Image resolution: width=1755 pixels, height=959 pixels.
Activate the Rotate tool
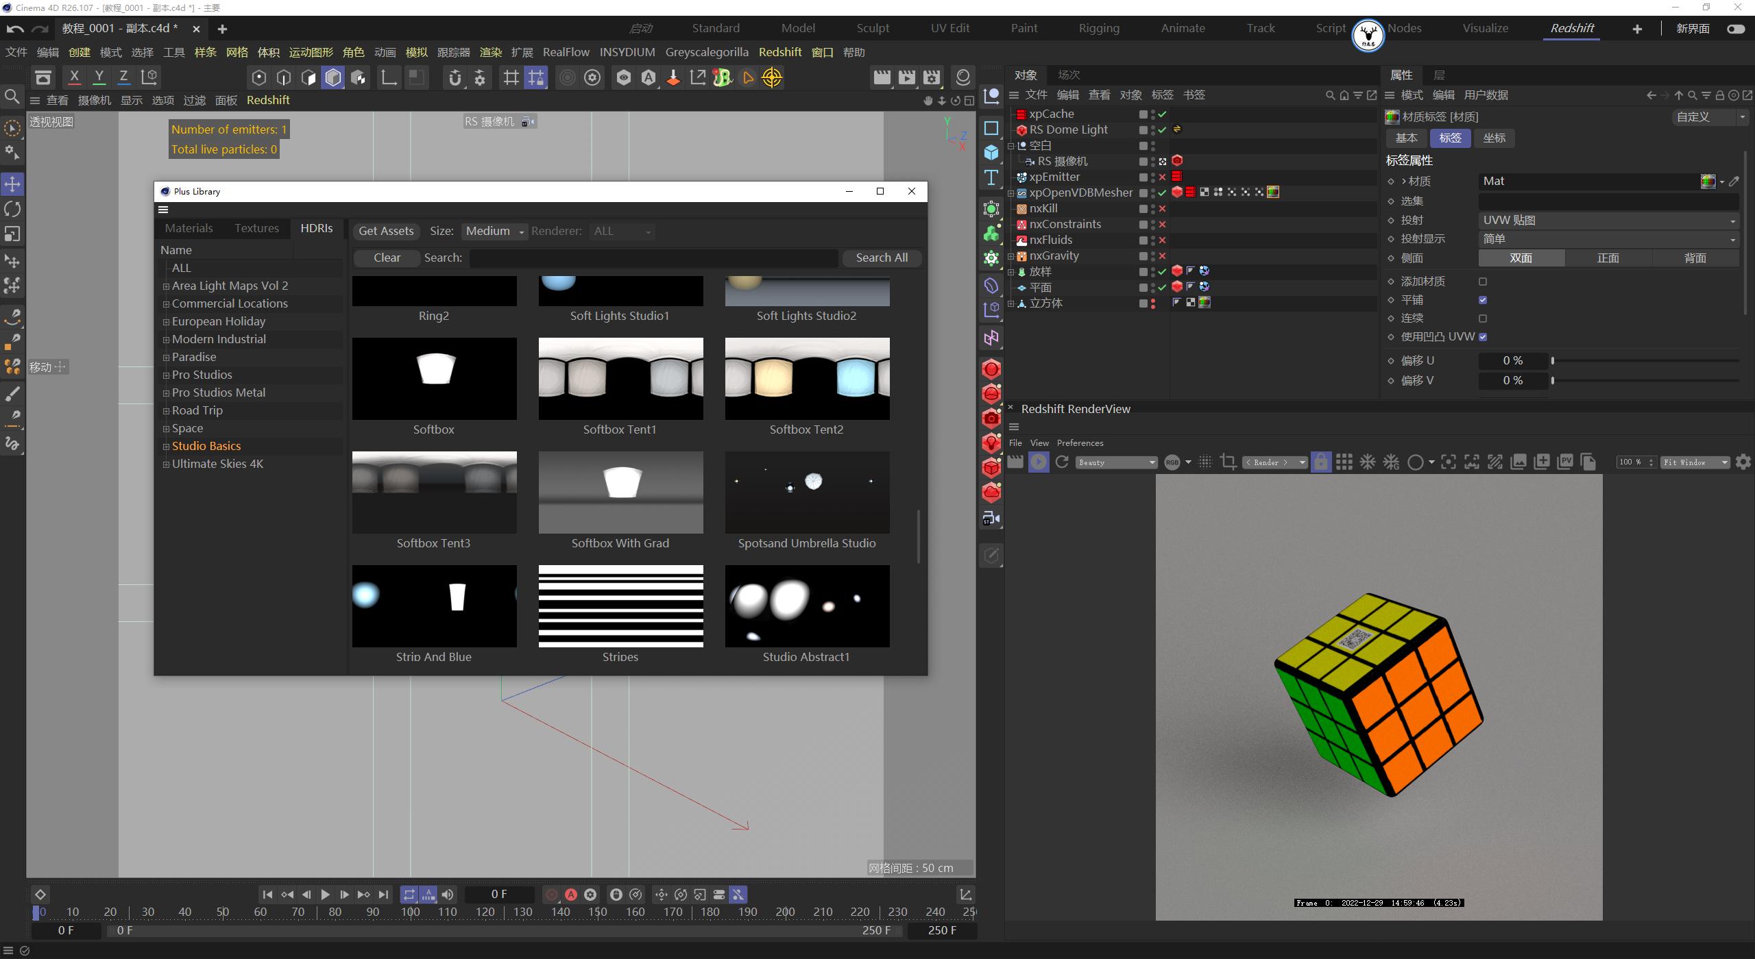[x=12, y=209]
